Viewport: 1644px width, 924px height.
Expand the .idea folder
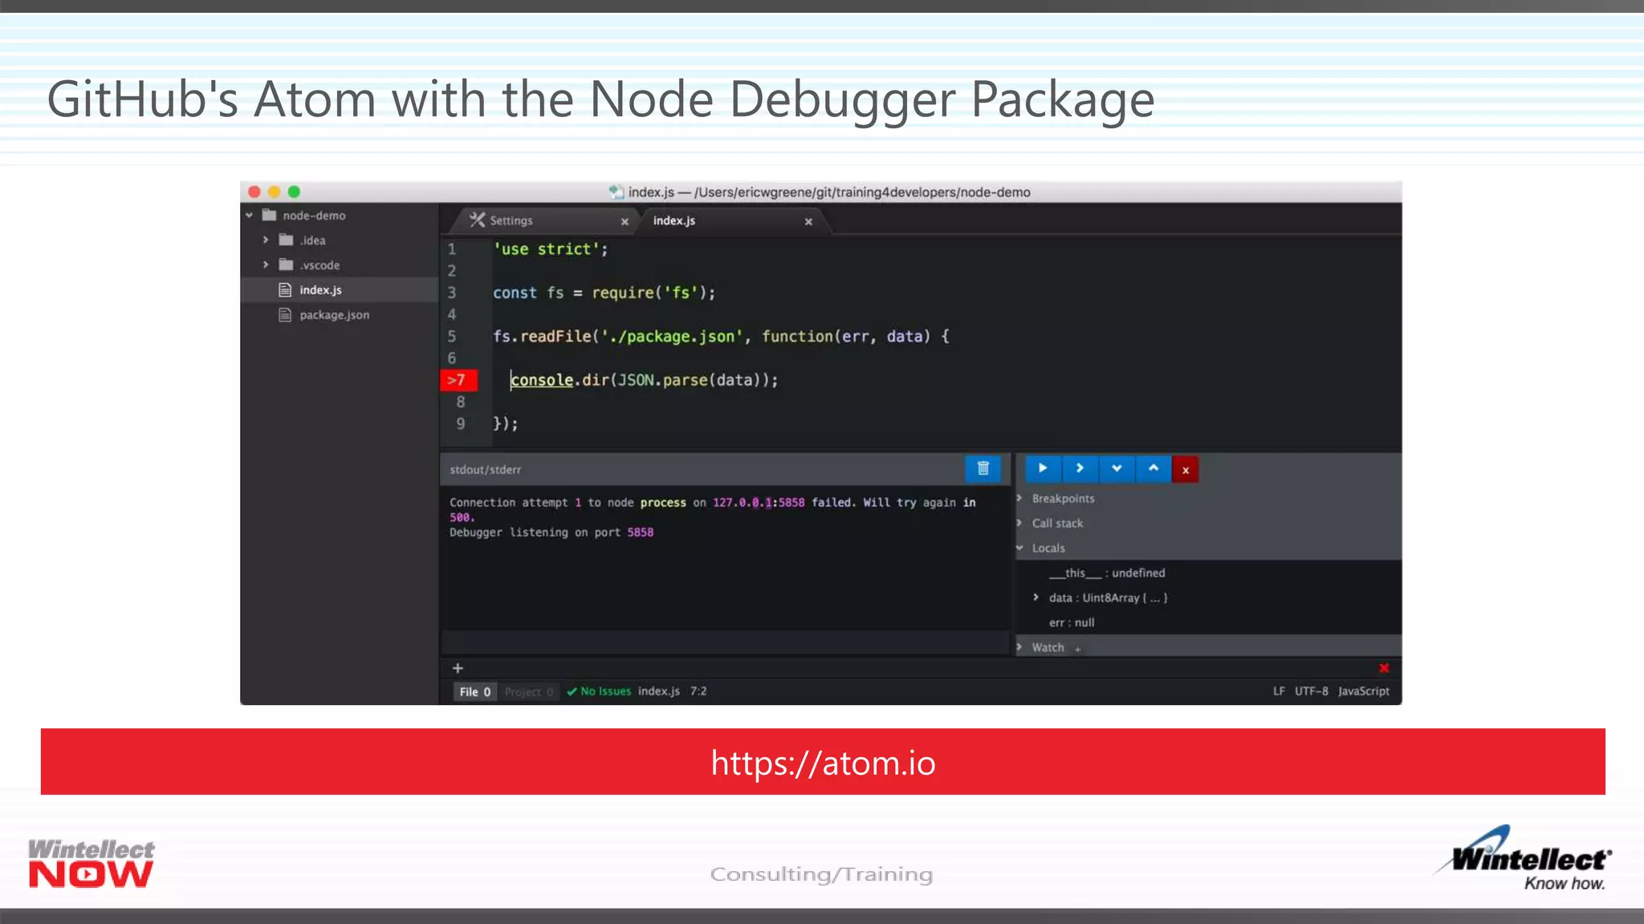point(266,240)
